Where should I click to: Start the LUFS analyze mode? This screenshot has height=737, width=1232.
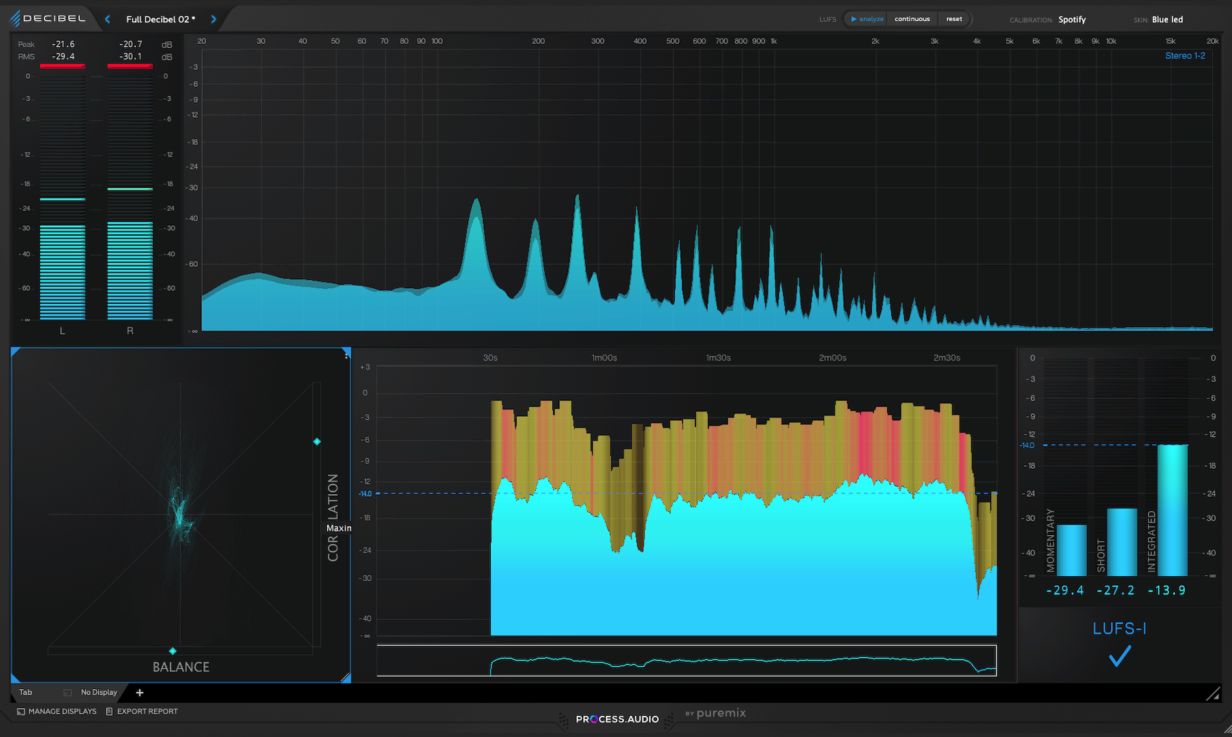tap(867, 19)
